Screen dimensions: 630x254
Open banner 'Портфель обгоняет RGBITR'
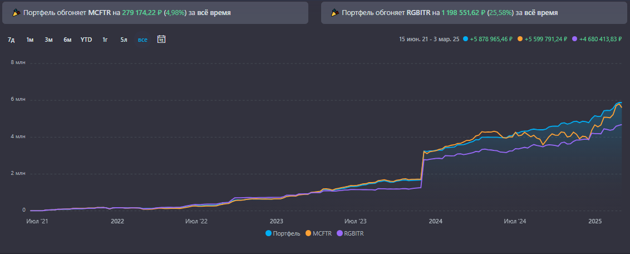475,13
